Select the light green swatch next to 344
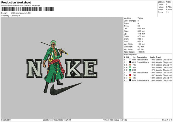This screenshot has height=122, width=173. 130,67
